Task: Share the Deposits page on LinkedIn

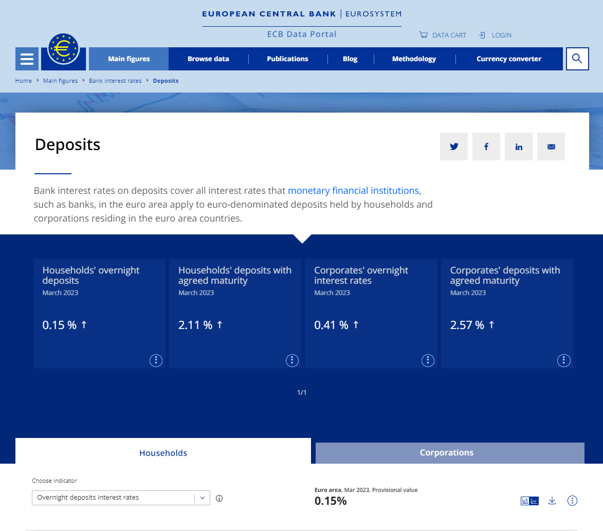Action: point(518,147)
